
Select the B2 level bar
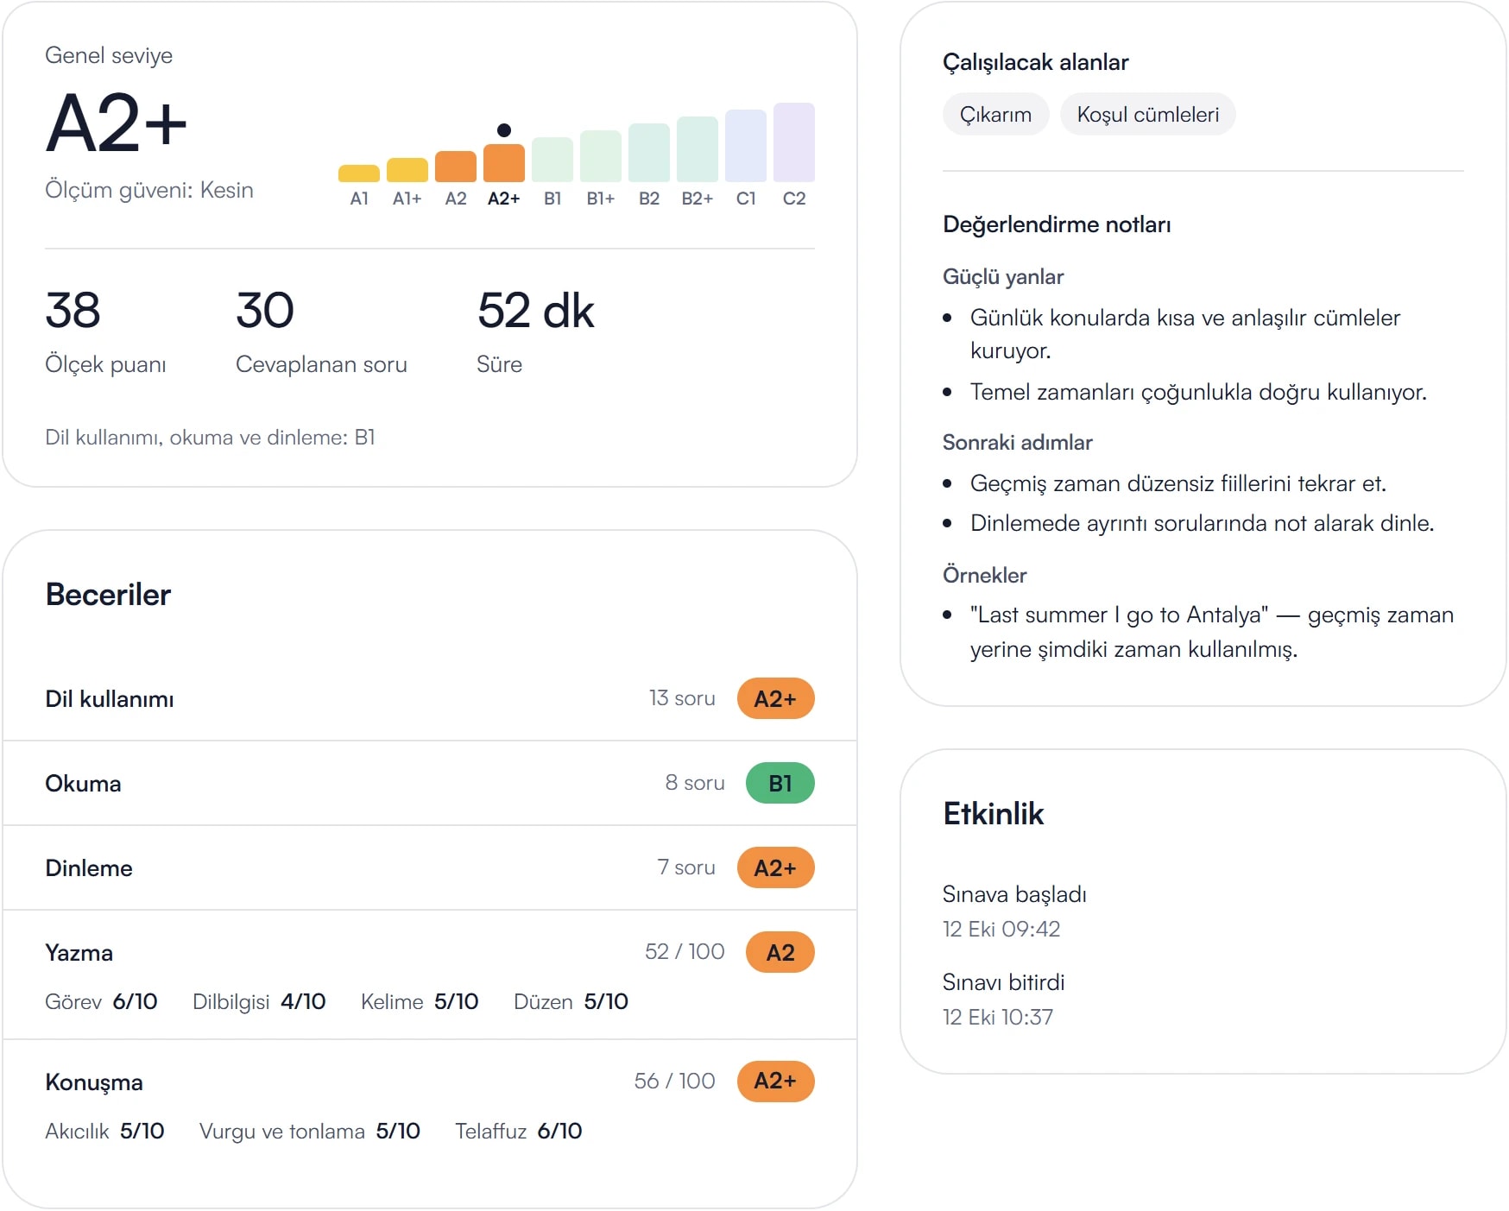(x=649, y=152)
